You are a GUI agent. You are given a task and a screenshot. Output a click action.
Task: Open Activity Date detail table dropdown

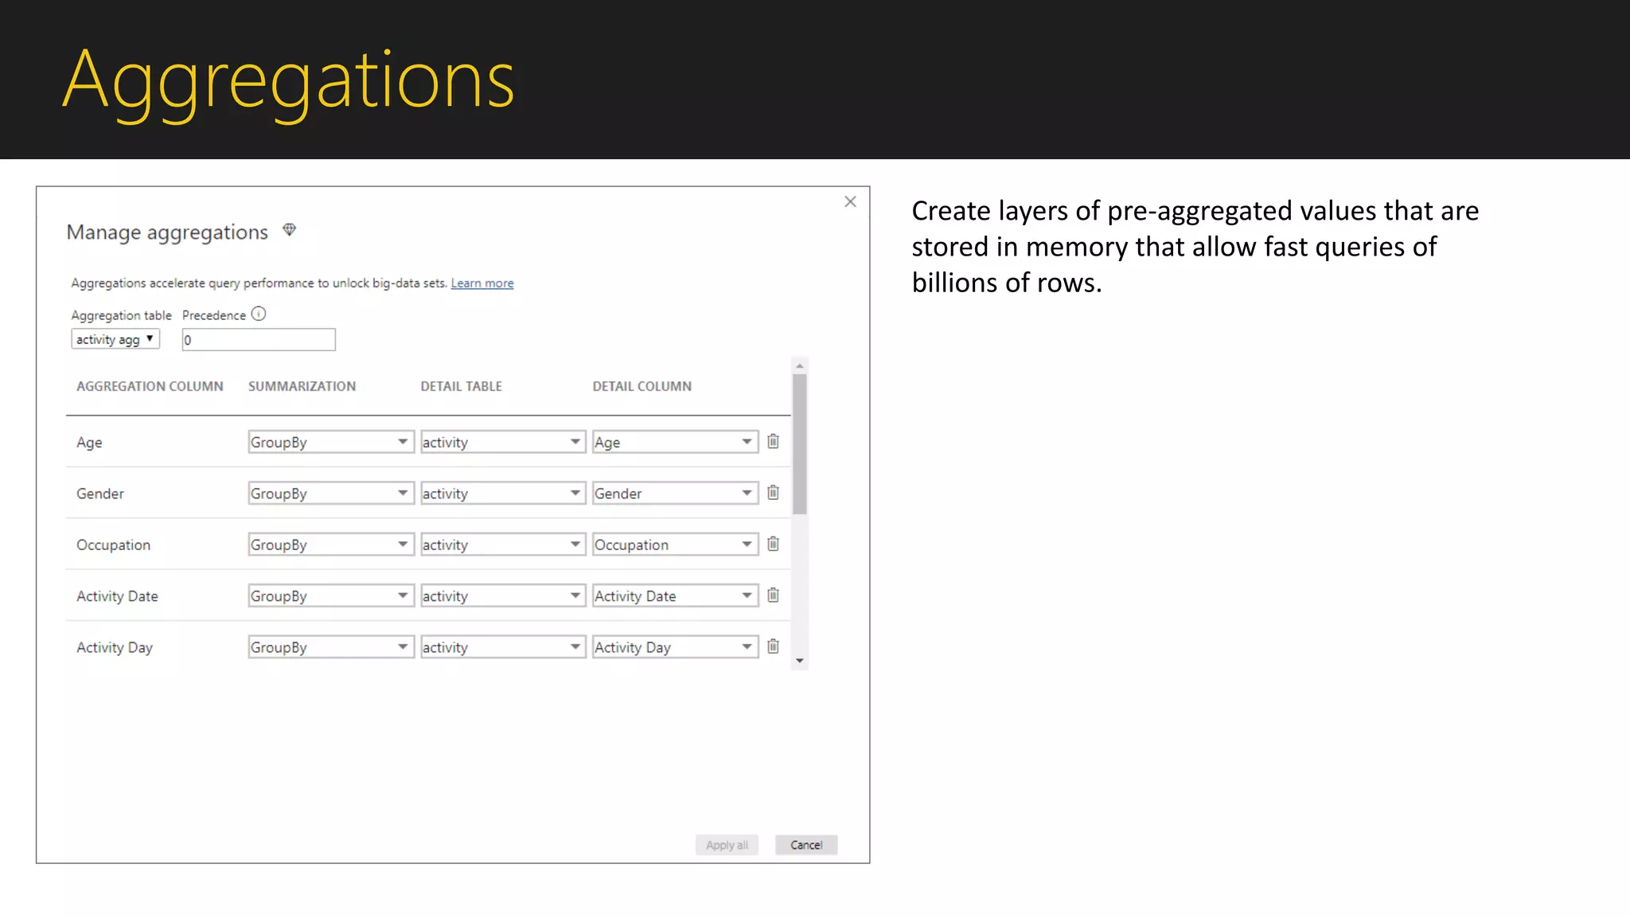503,595
